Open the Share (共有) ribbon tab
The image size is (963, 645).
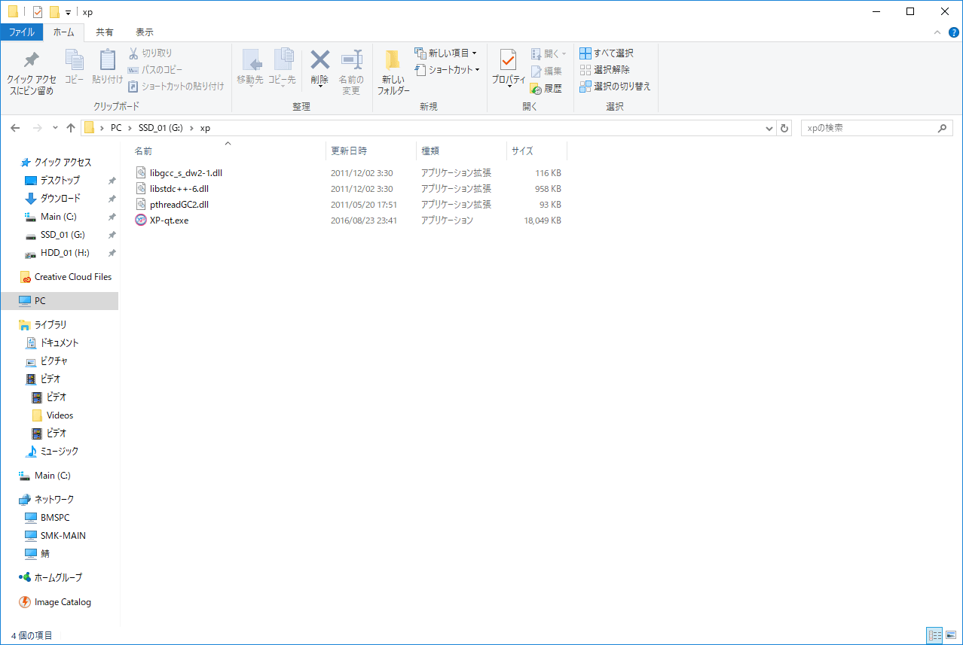pos(105,32)
